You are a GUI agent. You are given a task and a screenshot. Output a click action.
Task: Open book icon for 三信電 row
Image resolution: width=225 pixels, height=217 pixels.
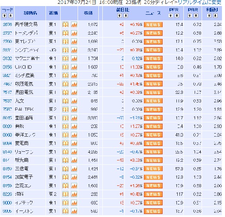(65, 169)
